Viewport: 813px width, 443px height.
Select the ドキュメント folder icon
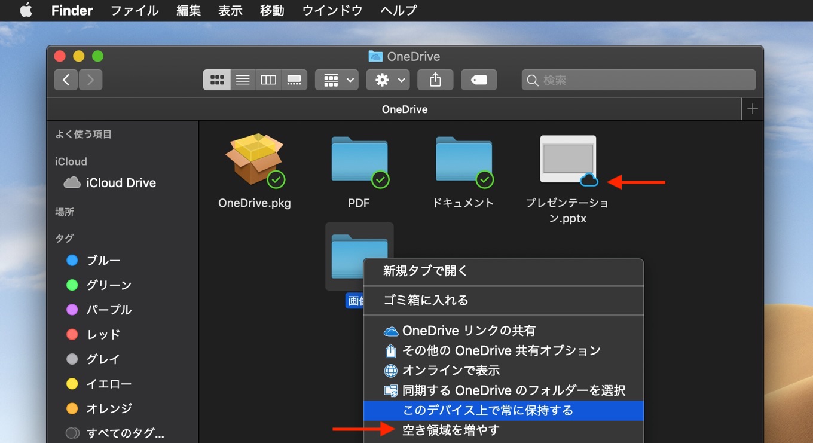point(463,161)
